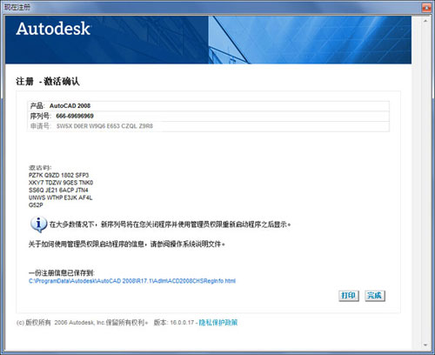Click the first activation code line PZ7K
435x355 pixels.
click(58, 175)
